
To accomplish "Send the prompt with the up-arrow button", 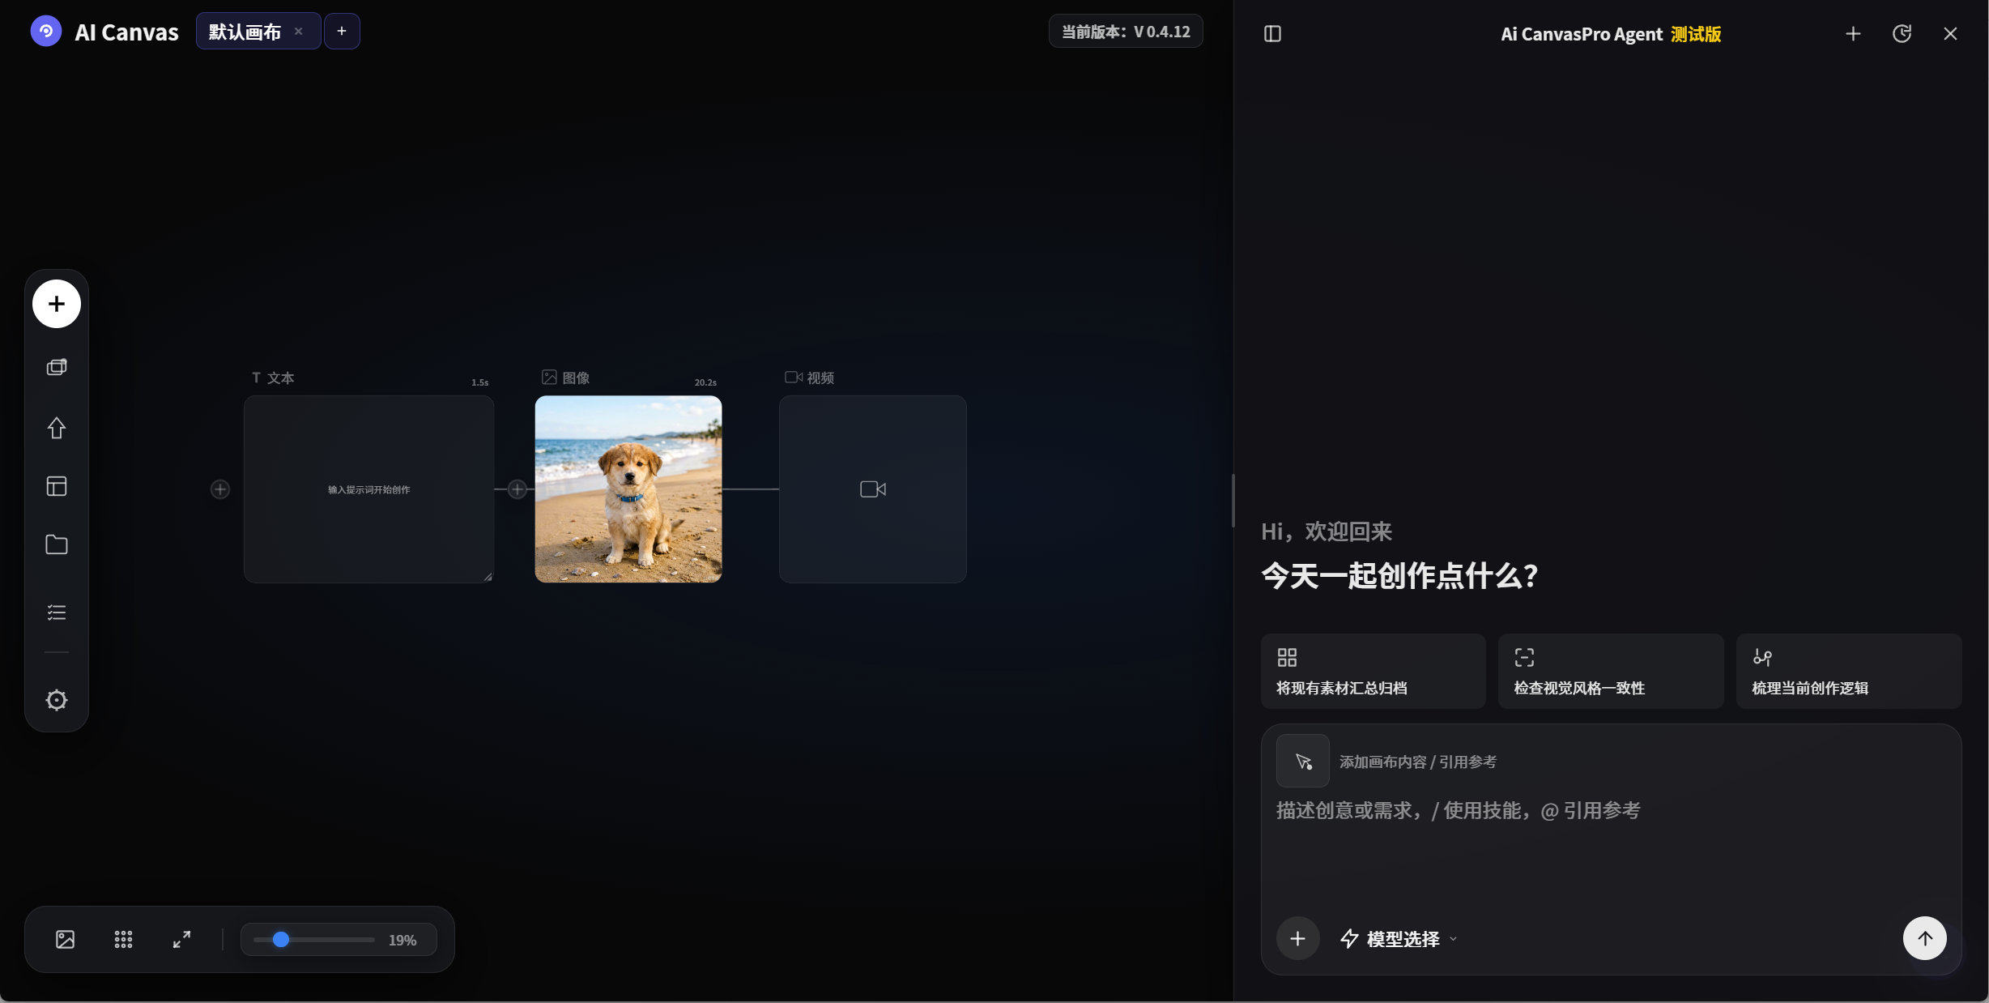I will [x=1925, y=938].
